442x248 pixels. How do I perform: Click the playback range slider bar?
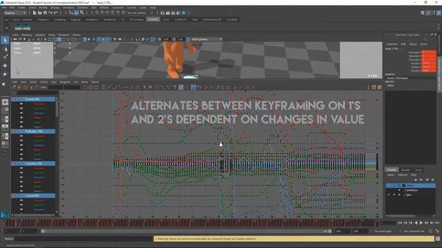coord(186,231)
